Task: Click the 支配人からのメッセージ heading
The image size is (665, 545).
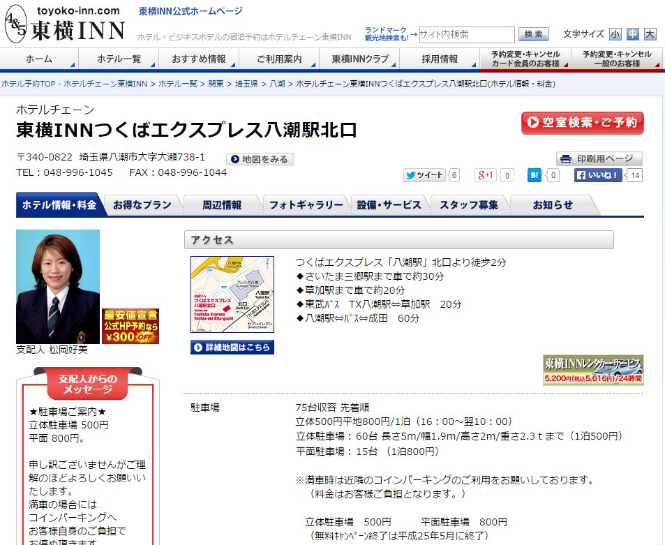Action: point(88,384)
